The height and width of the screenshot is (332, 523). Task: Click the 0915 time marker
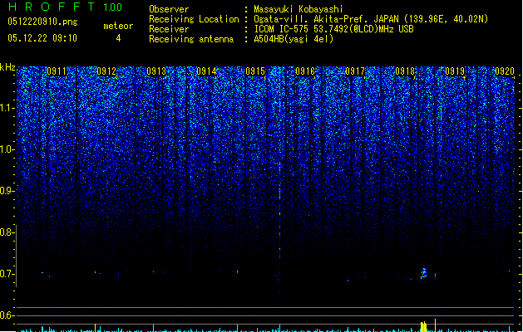[x=255, y=71]
